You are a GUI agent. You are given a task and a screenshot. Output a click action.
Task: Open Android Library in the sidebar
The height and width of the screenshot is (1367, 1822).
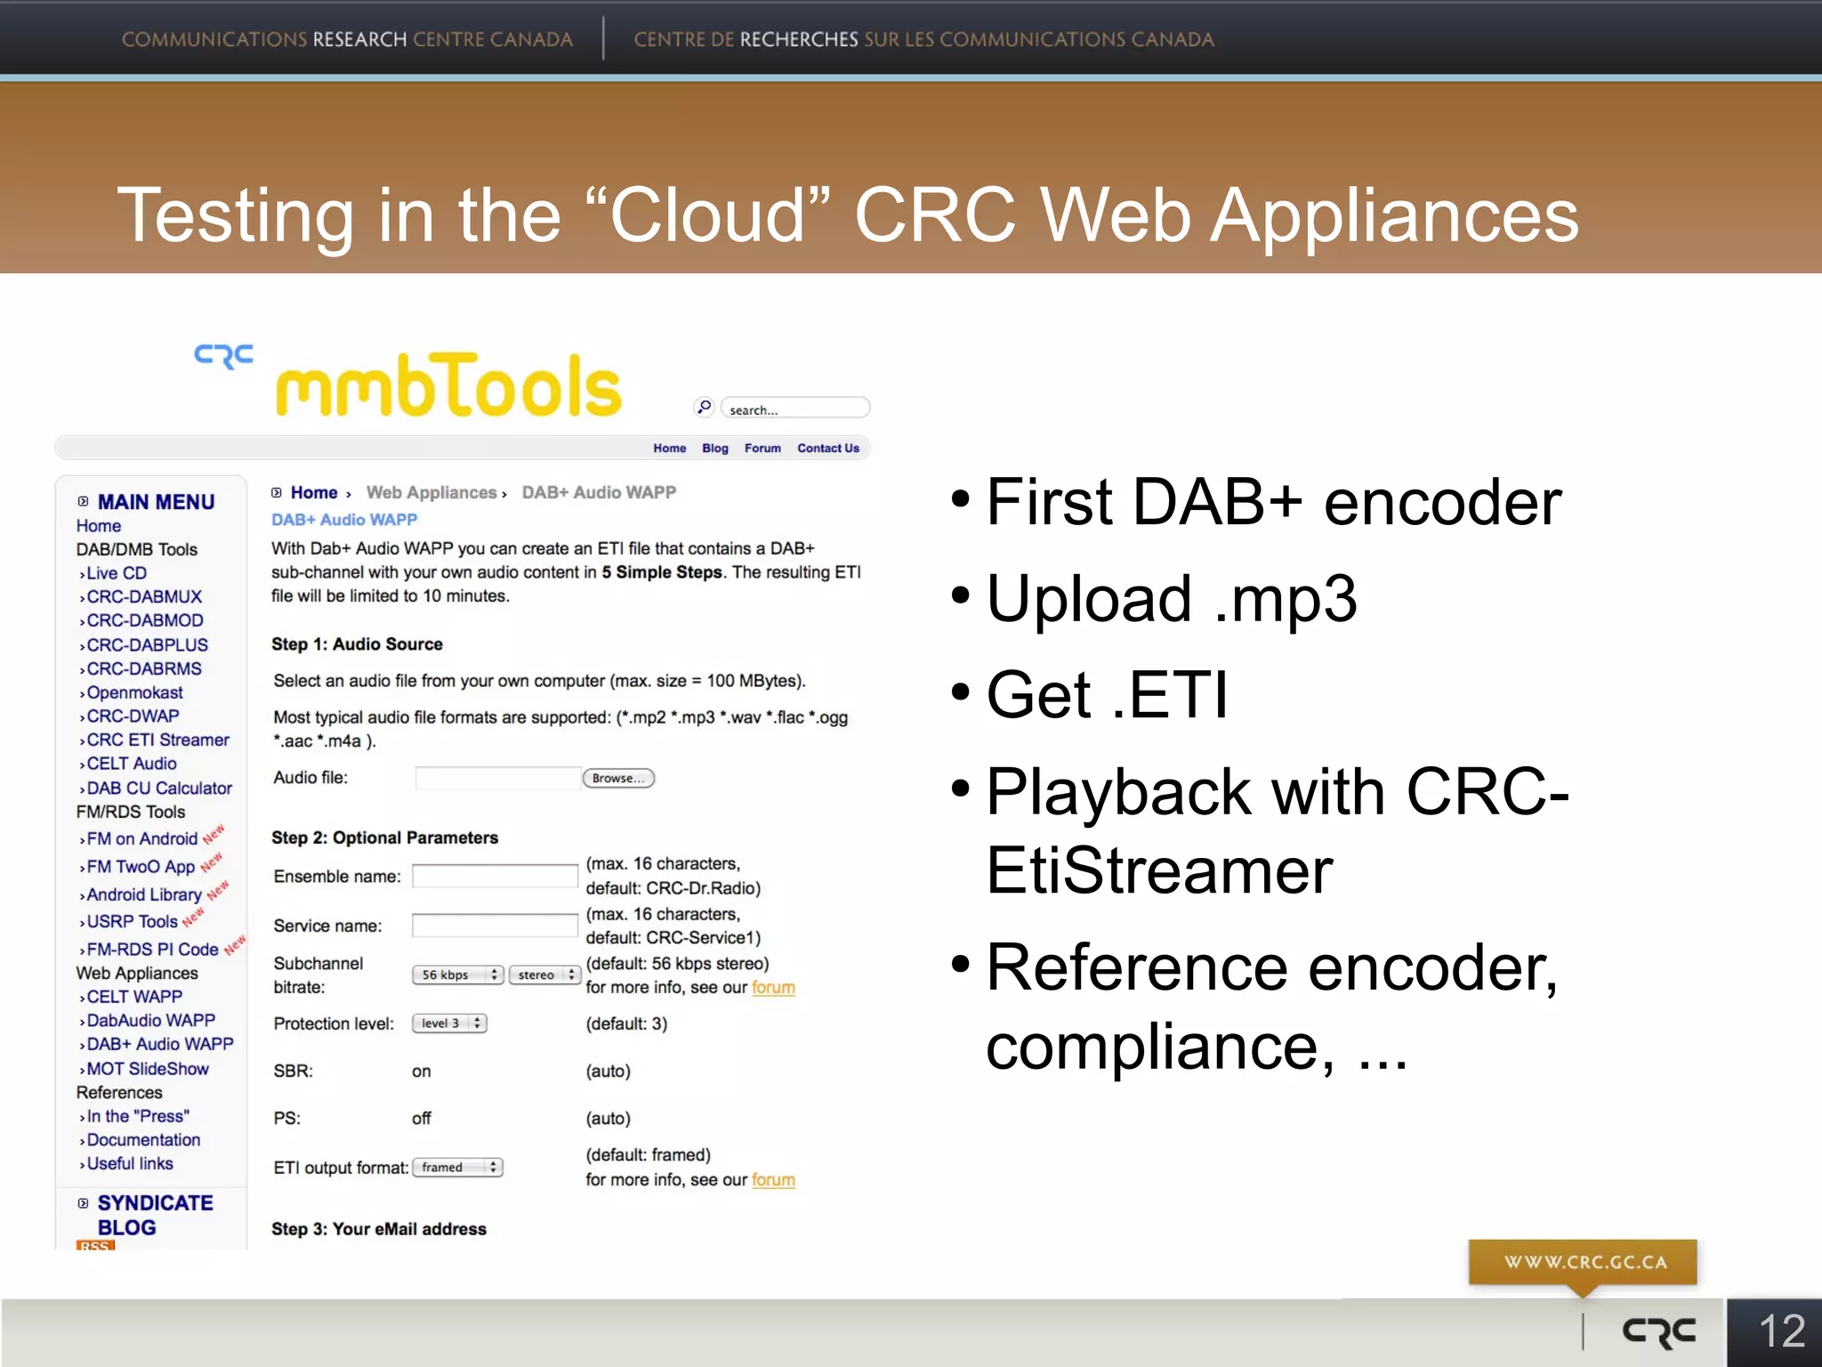143,894
